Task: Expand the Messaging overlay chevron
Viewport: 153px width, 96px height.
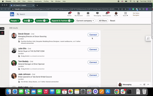Action: [x=148, y=84]
